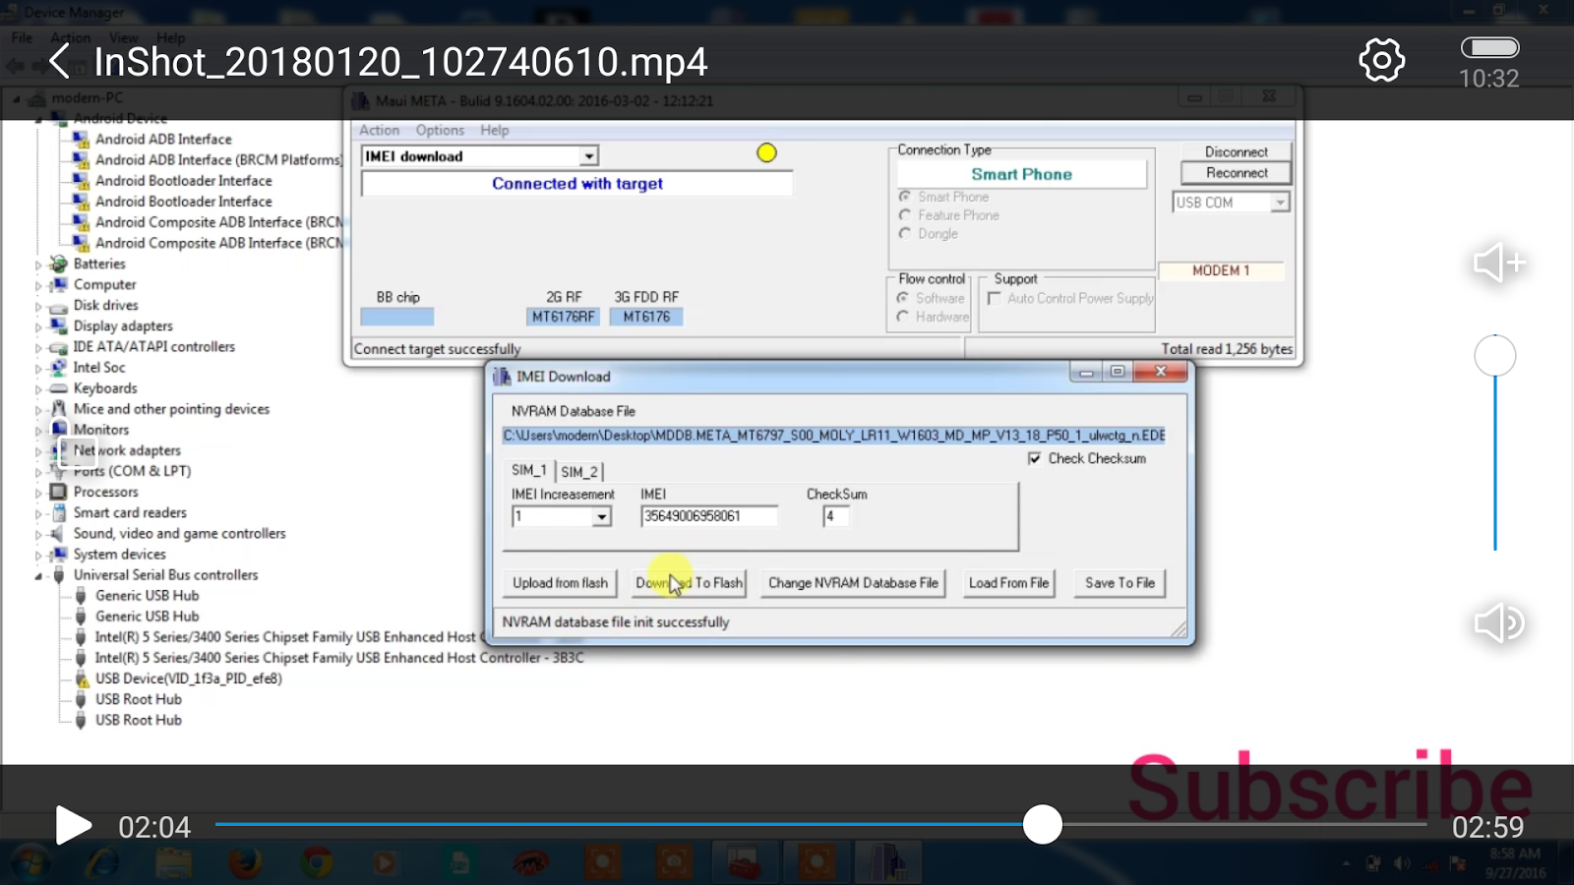Click the Display adapters category icon
Screen dimensions: 1574x885
tap(59, 325)
